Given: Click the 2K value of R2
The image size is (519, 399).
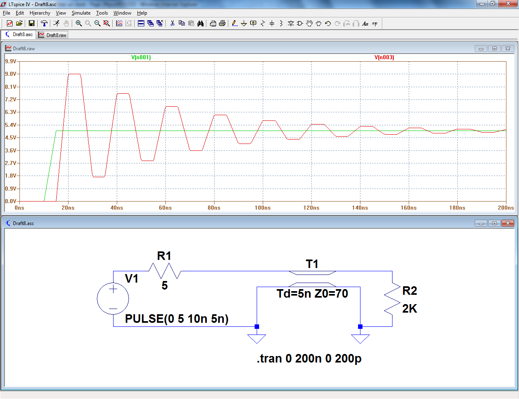Looking at the screenshot, I should coord(410,309).
